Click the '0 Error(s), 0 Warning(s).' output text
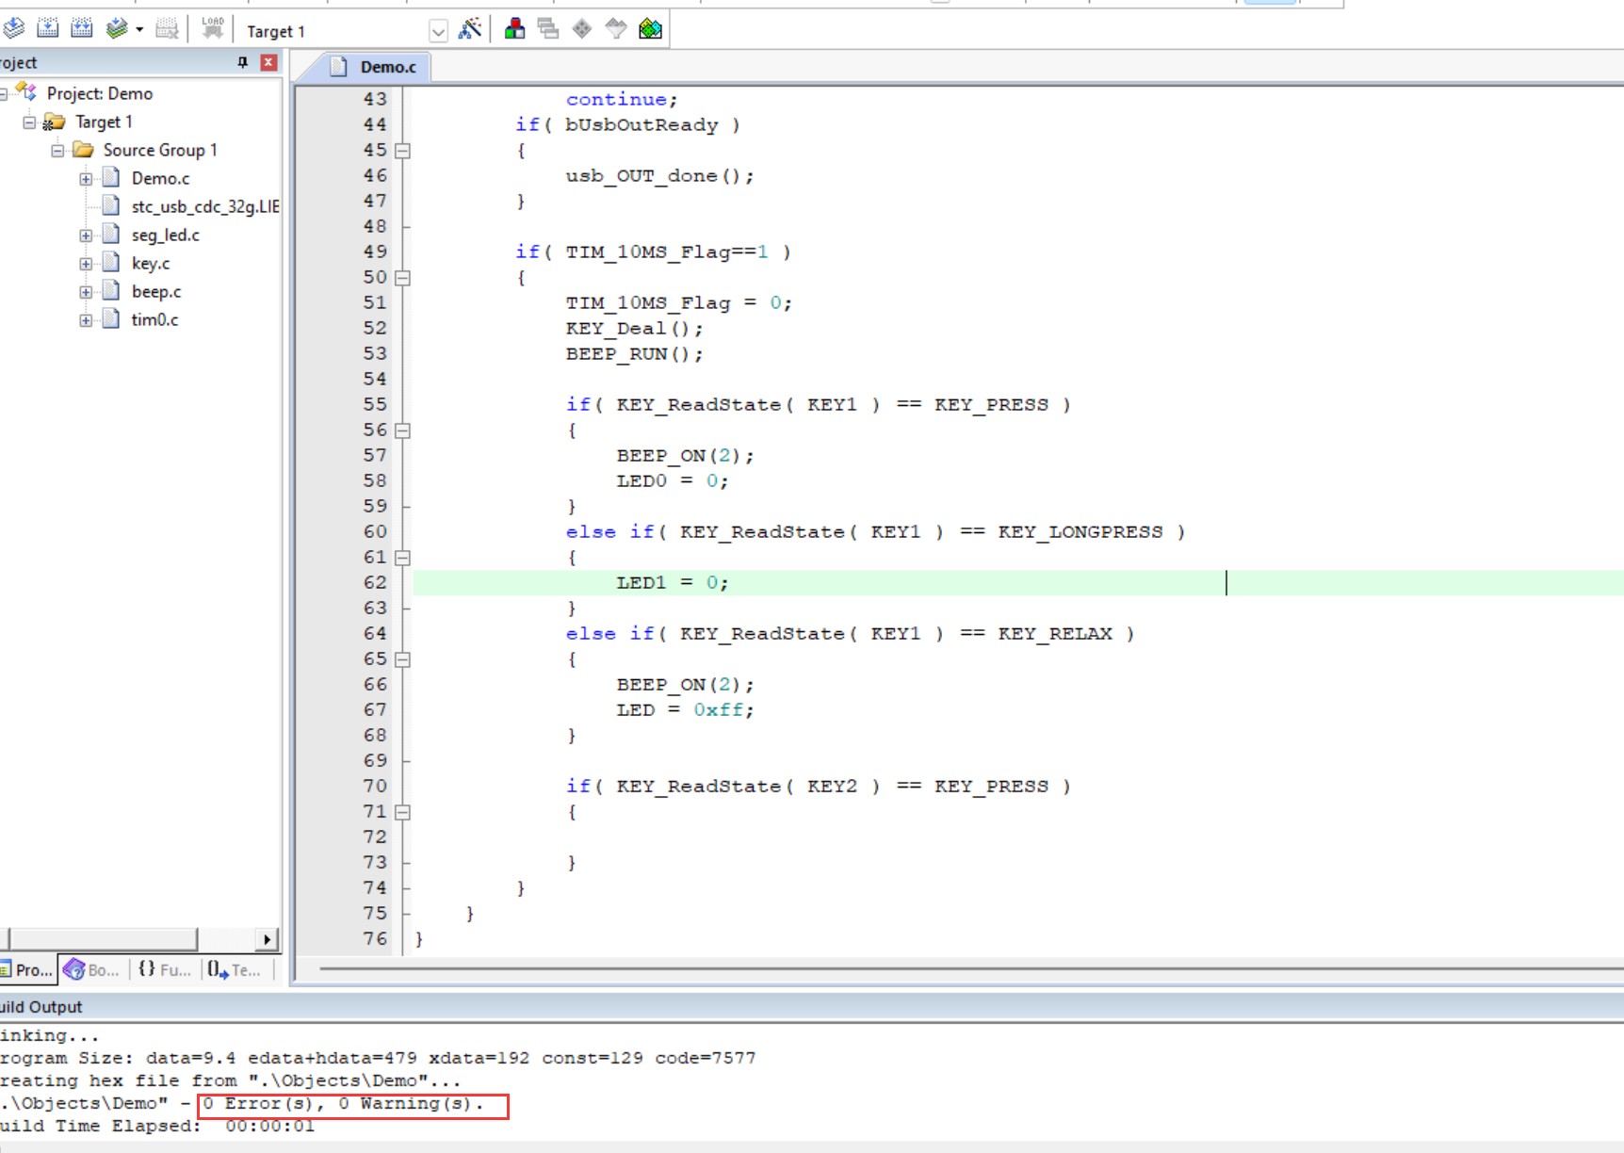The image size is (1624, 1153). click(x=343, y=1103)
